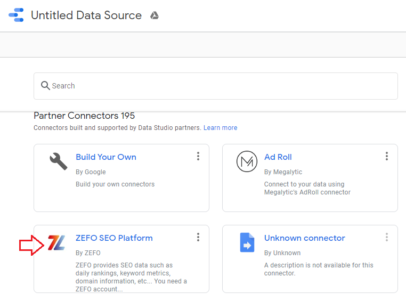The width and height of the screenshot is (406, 301).
Task: Open Build Your Own more options menu
Action: pyautogui.click(x=198, y=156)
